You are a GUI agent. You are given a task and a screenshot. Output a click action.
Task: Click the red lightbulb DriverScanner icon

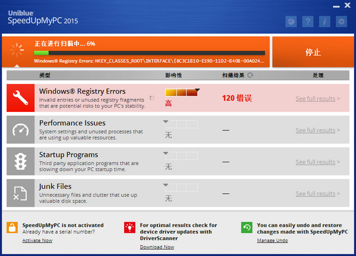point(129,228)
